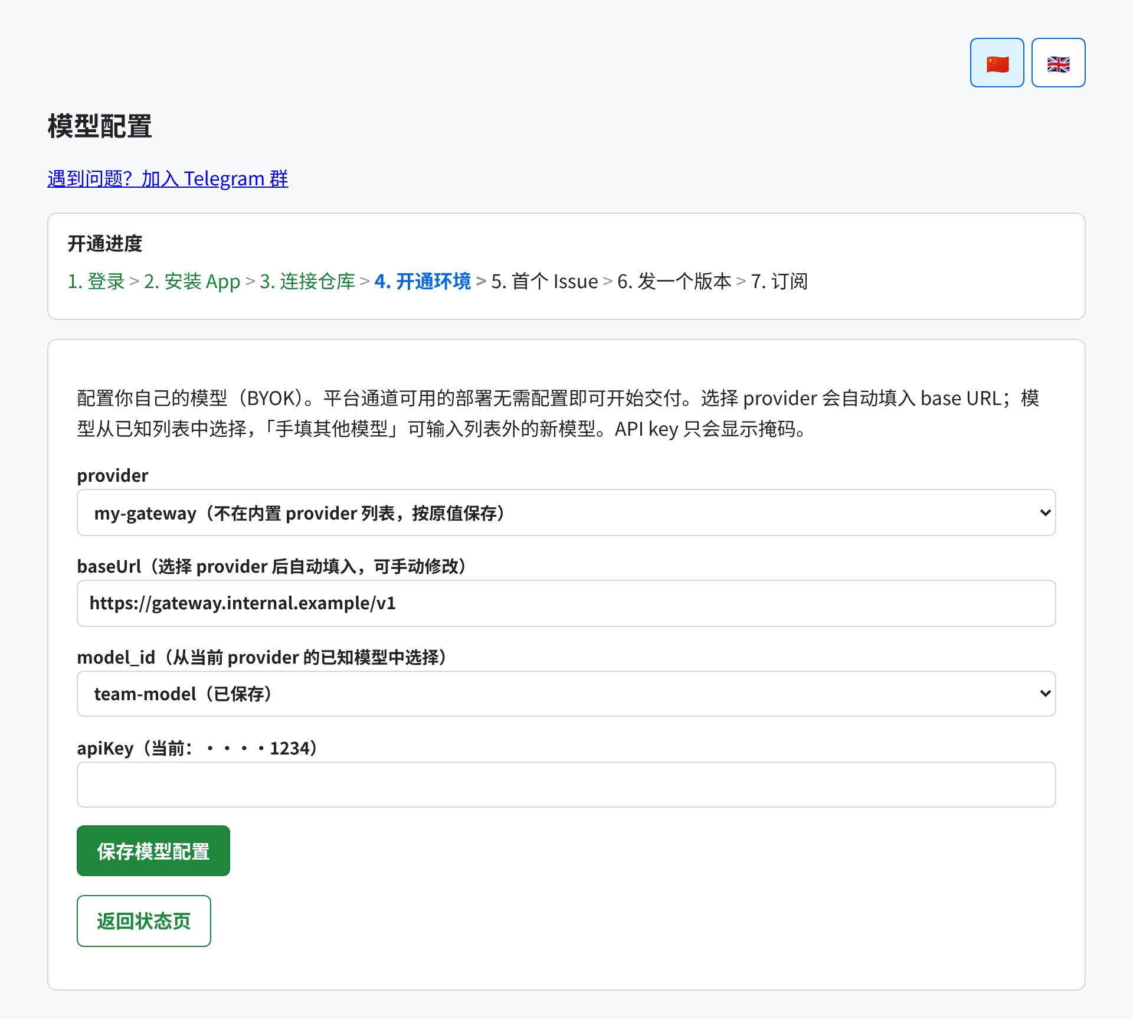1133x1019 pixels.
Task: Click progress step 3. 连接仓库
Action: (x=307, y=282)
